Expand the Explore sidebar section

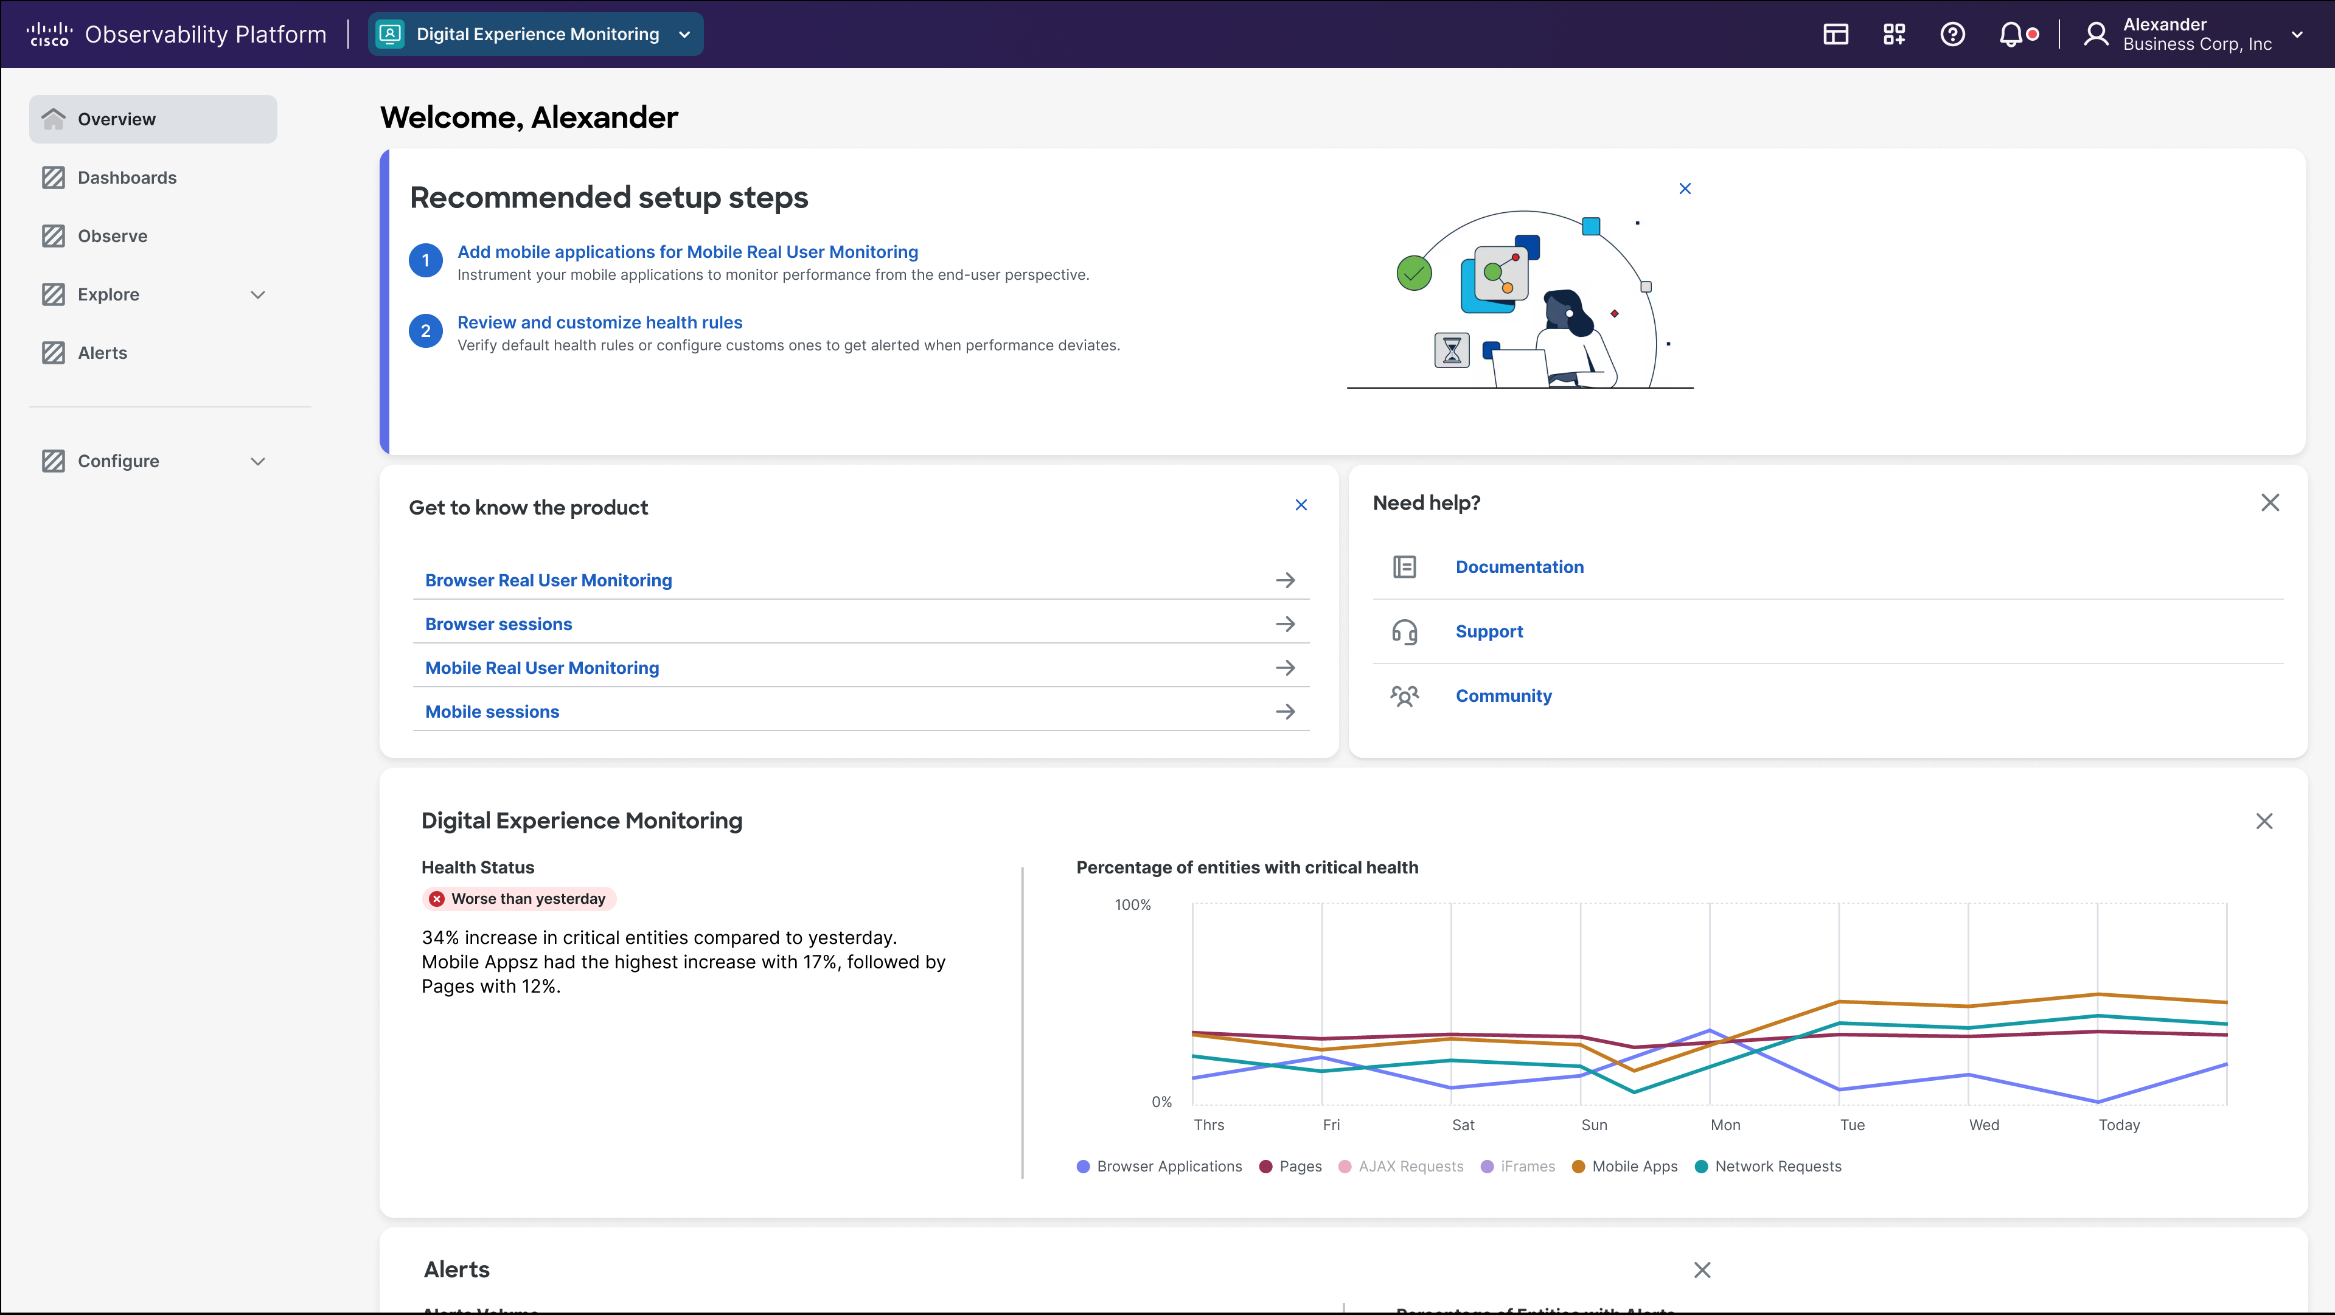(x=257, y=294)
